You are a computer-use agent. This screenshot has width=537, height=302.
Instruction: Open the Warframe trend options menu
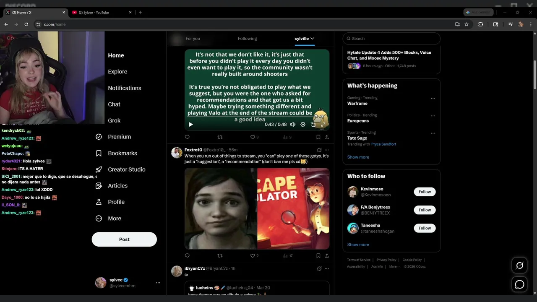click(433, 99)
